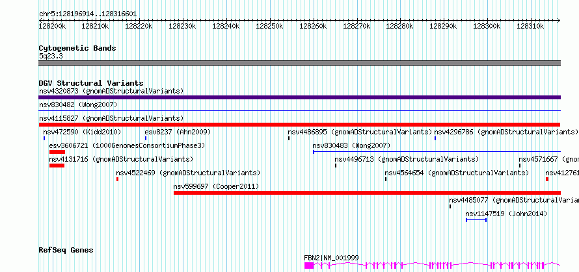Click the red nsv599697 variant bar
579x272 pixels.
pyautogui.click(x=367, y=193)
